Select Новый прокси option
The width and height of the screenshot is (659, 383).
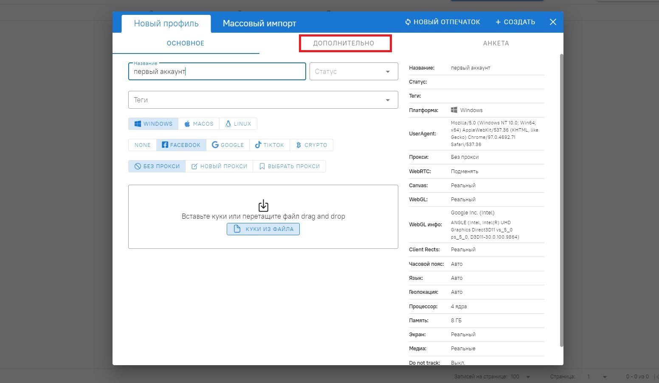pos(219,166)
